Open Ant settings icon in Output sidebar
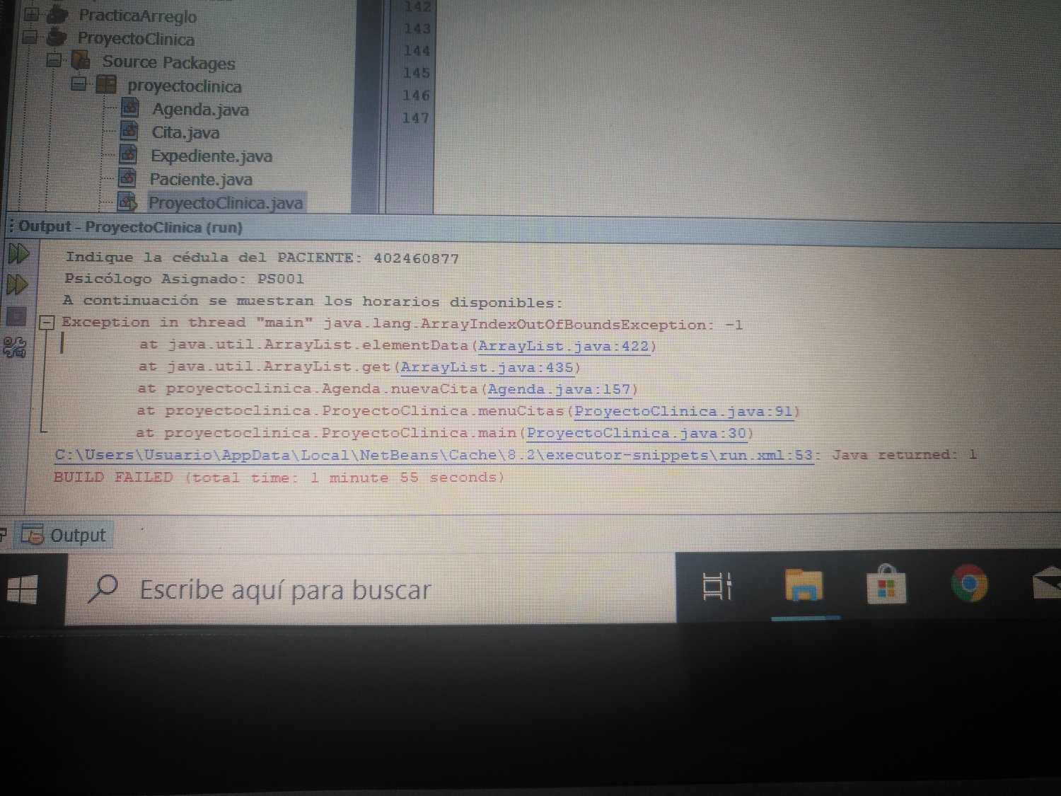Image resolution: width=1061 pixels, height=796 pixels. 16,345
